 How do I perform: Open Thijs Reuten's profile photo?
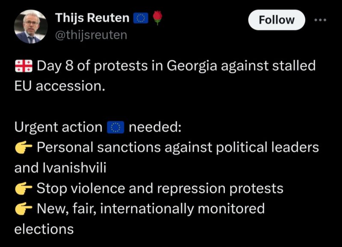coord(31,26)
